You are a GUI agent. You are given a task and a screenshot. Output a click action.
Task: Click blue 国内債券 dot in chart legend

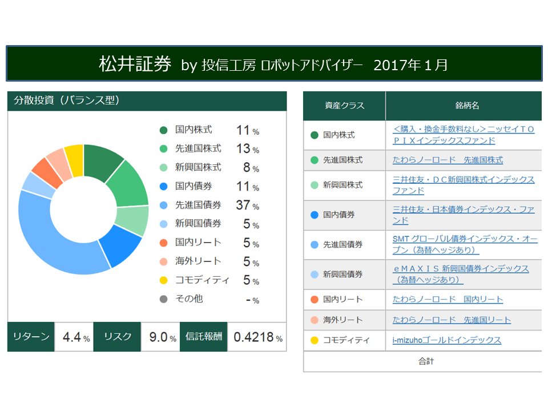click(x=163, y=186)
